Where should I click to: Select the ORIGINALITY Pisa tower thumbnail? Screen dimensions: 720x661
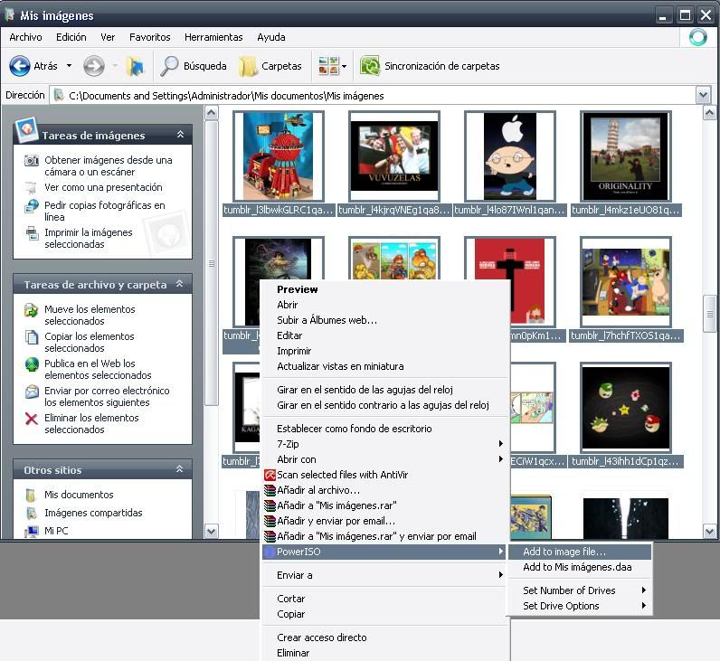click(x=625, y=156)
